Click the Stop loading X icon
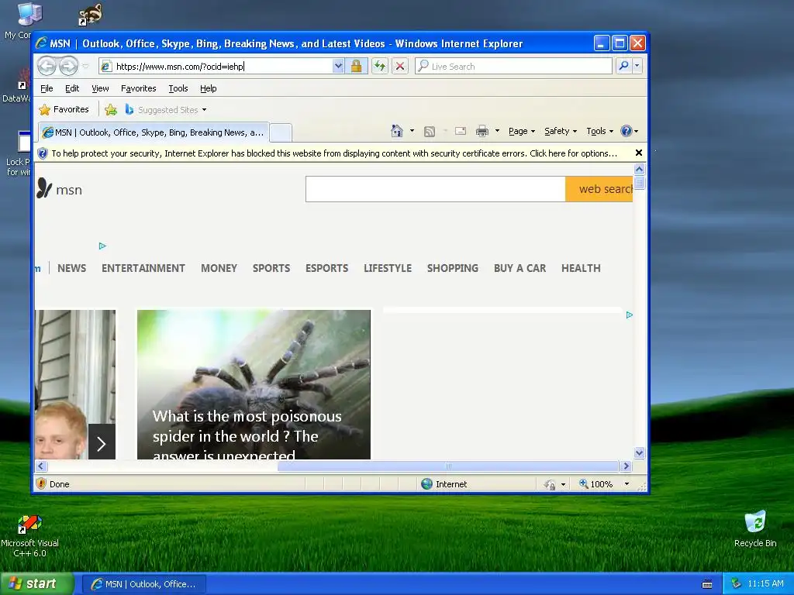The height and width of the screenshot is (595, 794). coord(400,67)
